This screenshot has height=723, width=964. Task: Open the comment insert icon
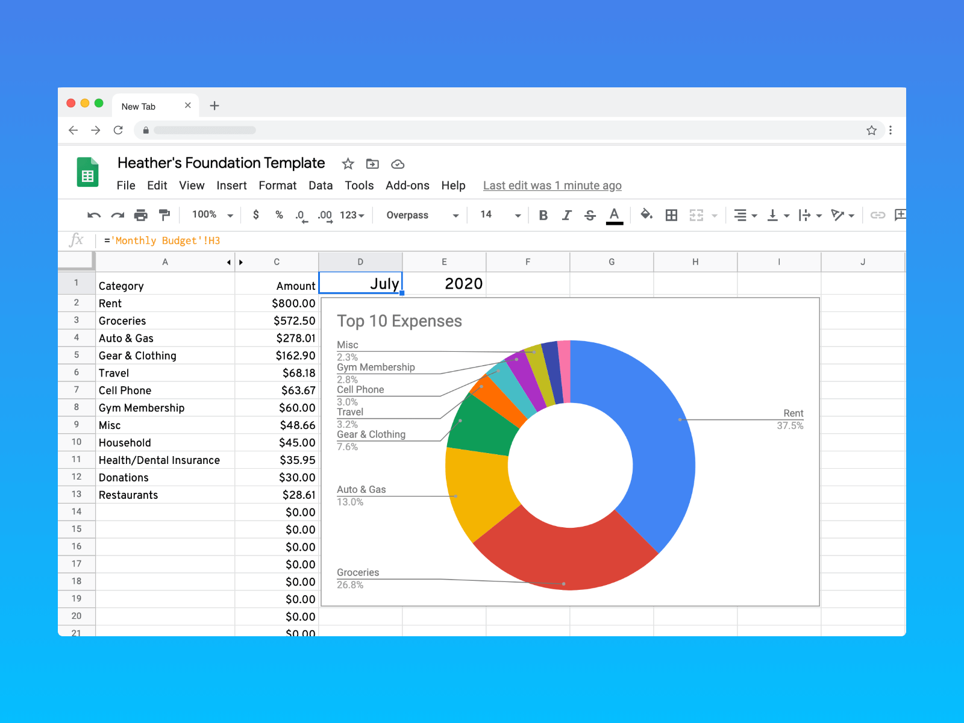(x=900, y=214)
